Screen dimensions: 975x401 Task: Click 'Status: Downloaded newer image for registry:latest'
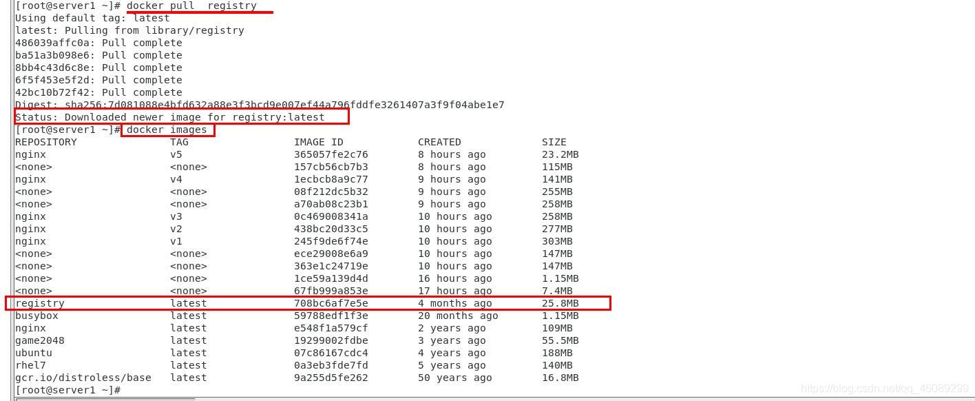pos(170,117)
